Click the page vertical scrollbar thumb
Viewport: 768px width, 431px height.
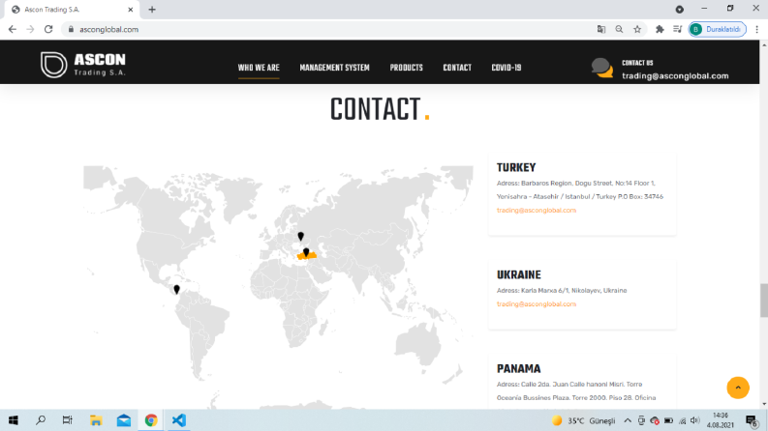[763, 300]
